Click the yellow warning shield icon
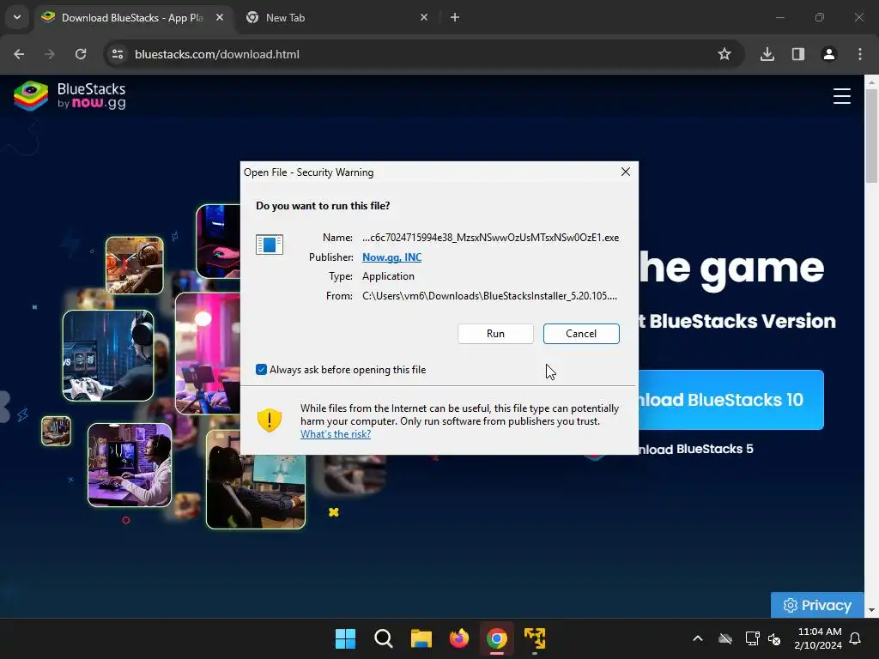 point(269,420)
